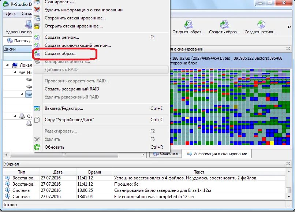Viewport: 295px width, 212px height.
Task: Click the Copy documents icon in the menu
Action: coord(37,120)
